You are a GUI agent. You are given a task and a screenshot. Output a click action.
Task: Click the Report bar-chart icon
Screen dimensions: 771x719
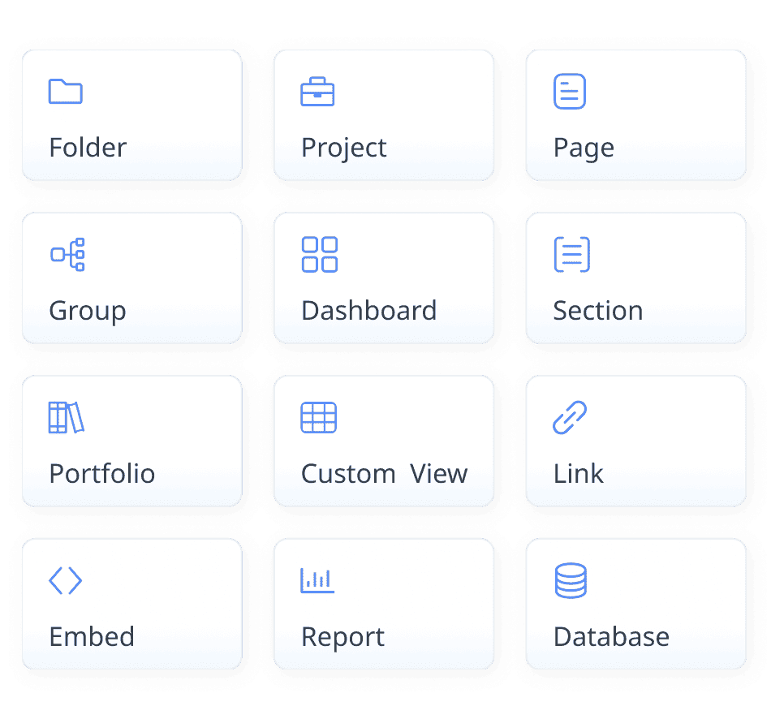317,580
